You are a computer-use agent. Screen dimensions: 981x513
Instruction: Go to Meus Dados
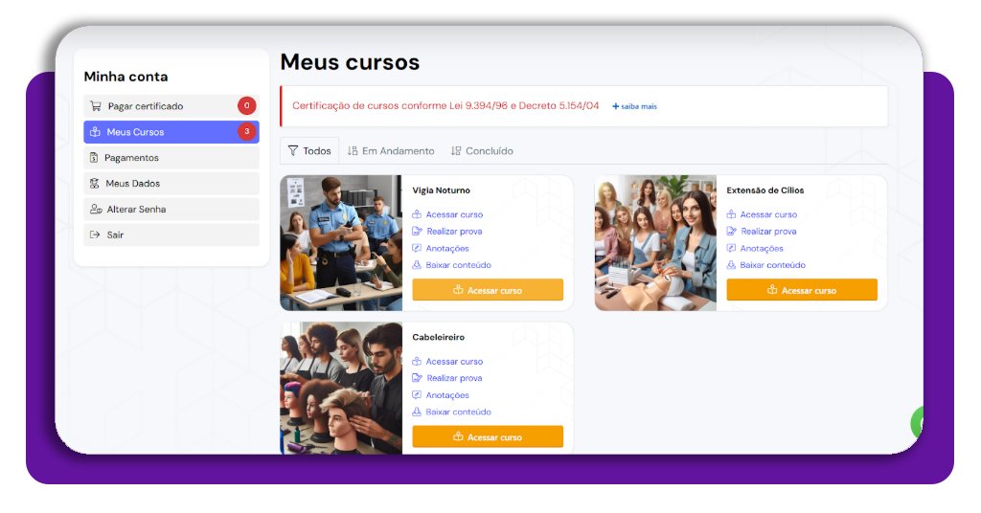(171, 183)
